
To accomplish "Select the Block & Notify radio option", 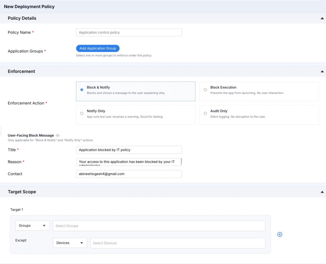I will tap(82, 90).
